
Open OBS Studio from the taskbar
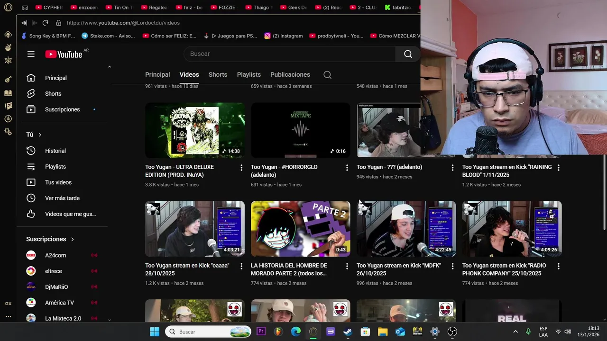[x=452, y=332]
